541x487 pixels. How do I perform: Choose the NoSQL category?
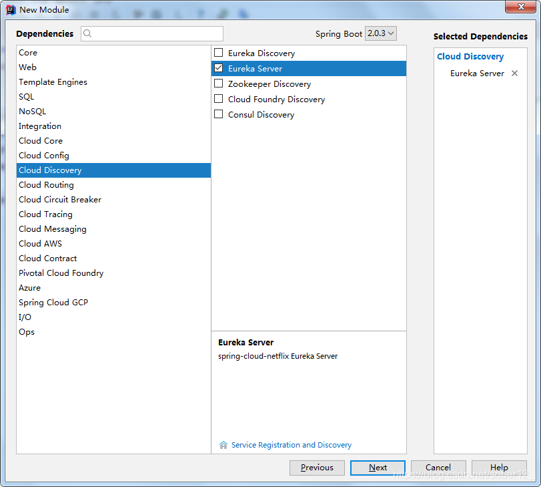113,112
